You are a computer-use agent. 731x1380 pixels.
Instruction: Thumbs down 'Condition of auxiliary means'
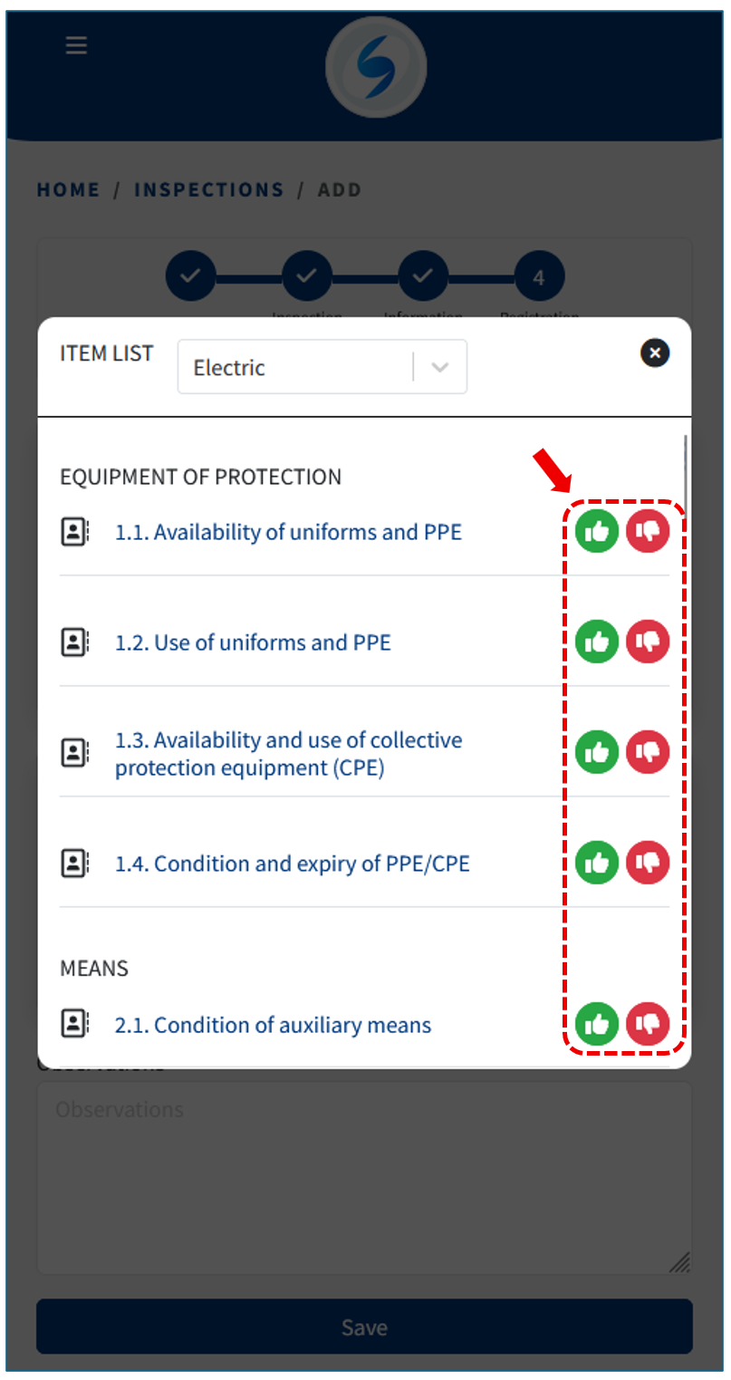(x=648, y=1025)
